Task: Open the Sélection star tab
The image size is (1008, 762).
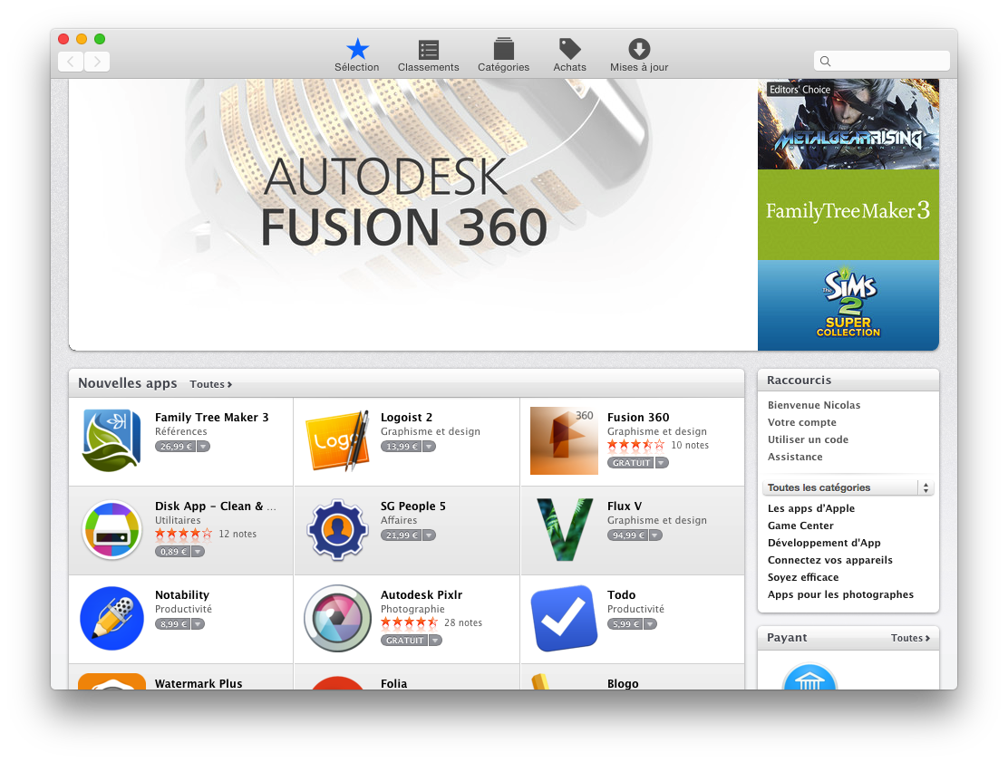Action: click(x=357, y=55)
